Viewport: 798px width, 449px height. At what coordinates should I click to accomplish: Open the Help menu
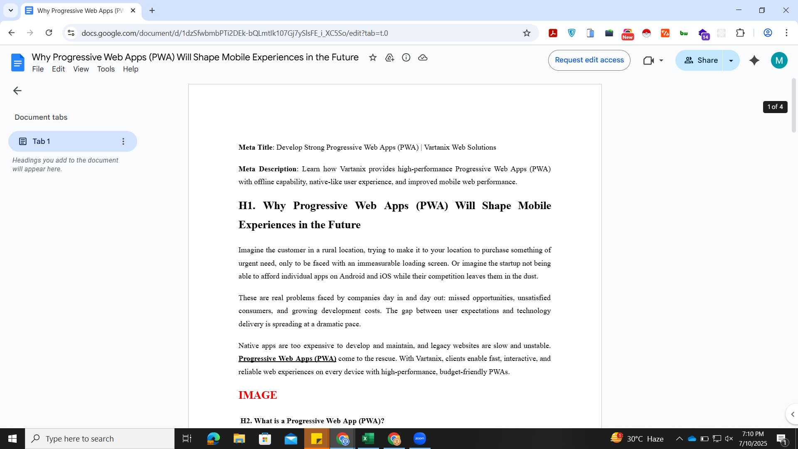(131, 69)
